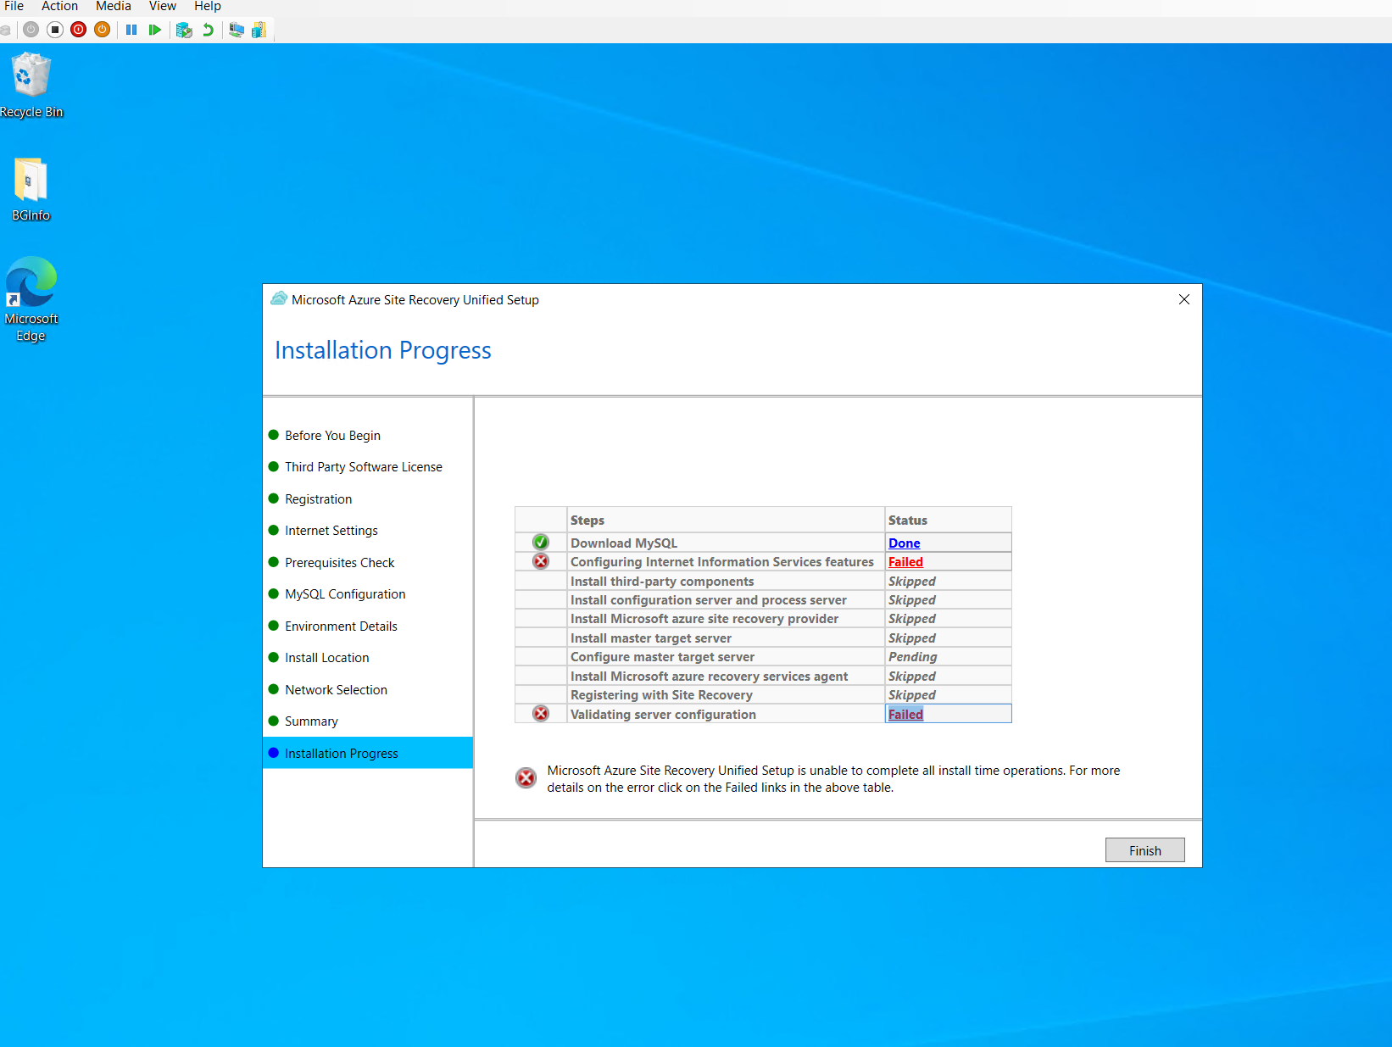This screenshot has height=1047, width=1392.
Task: Toggle enhanced session mode
Action: 237,30
